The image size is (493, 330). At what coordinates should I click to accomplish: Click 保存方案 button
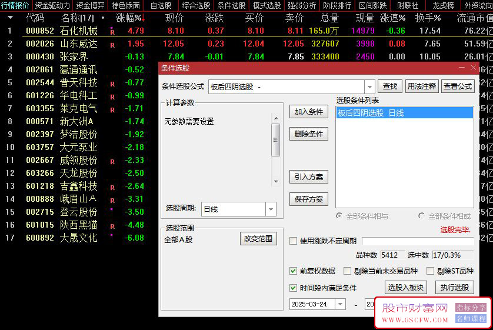click(309, 199)
